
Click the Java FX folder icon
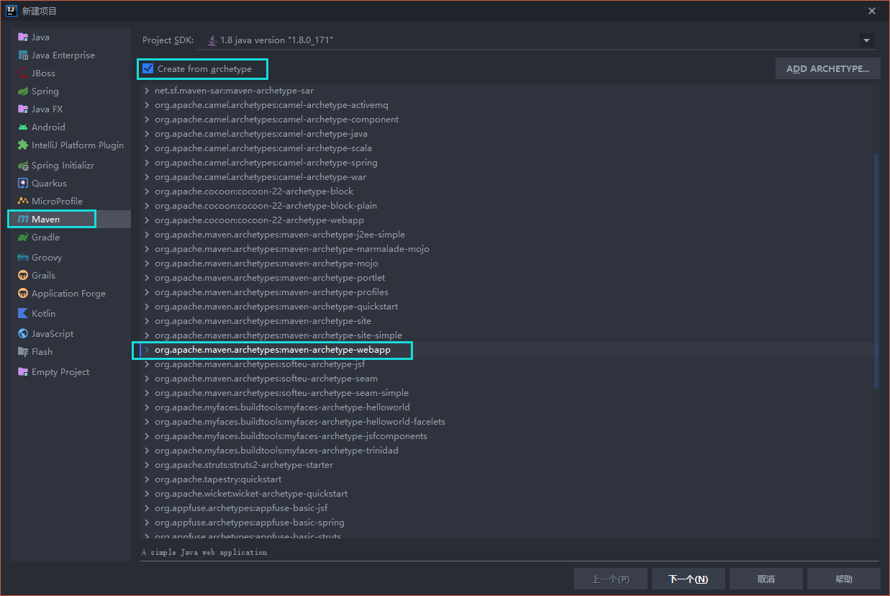coord(23,109)
